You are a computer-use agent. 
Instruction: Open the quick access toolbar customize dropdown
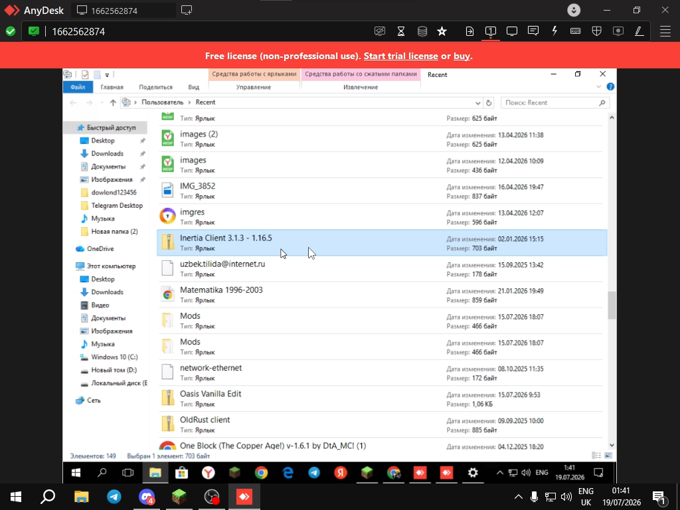click(x=107, y=74)
